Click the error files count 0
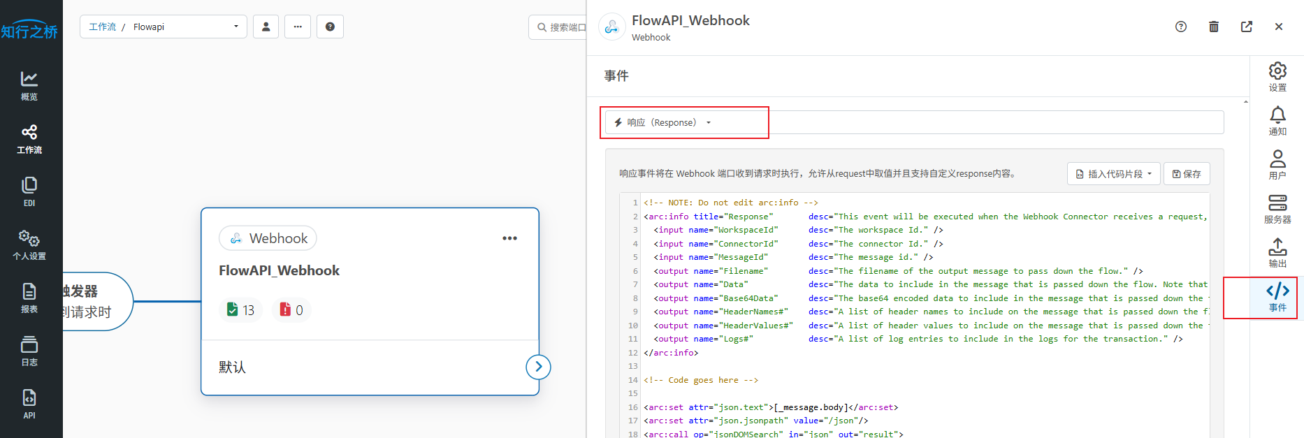The width and height of the screenshot is (1304, 438). tap(292, 310)
